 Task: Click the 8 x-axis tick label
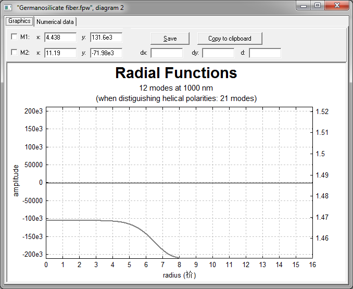pyautogui.click(x=179, y=265)
